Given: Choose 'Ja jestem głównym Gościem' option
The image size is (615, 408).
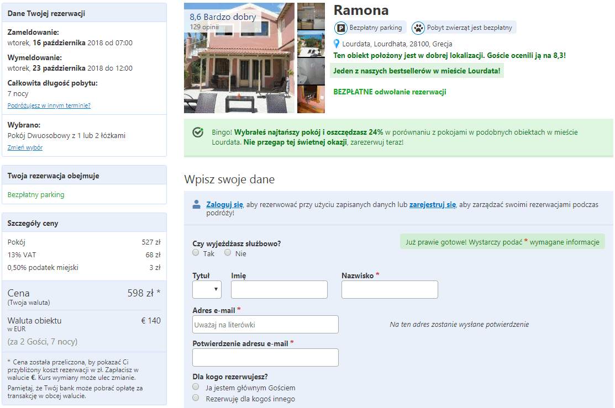Looking at the screenshot, I should pos(196,387).
